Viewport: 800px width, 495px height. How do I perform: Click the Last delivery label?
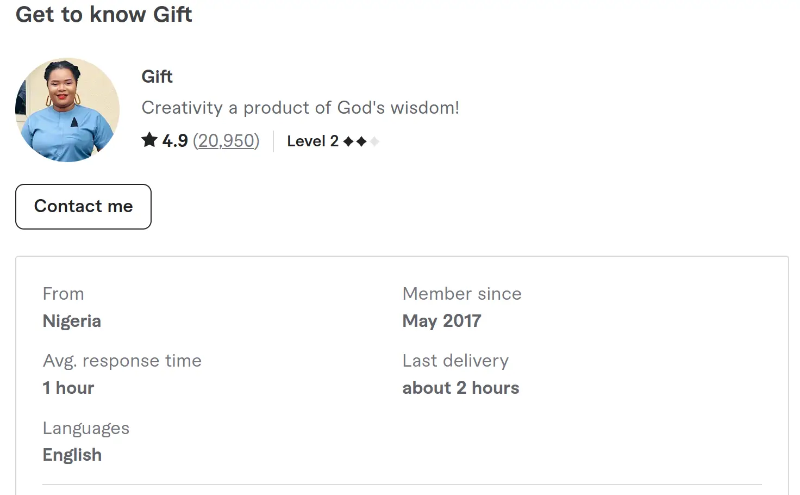[x=455, y=361]
